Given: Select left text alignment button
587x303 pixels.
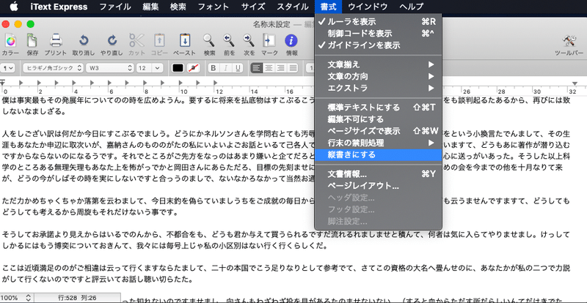Looking at the screenshot, I should point(256,68).
